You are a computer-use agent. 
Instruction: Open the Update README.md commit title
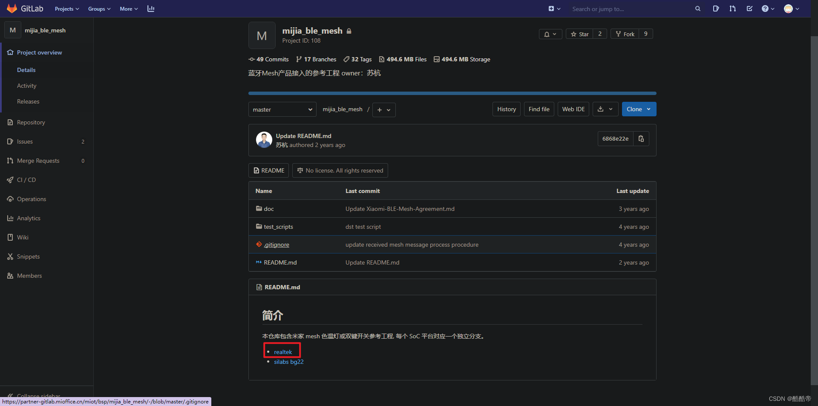point(303,136)
